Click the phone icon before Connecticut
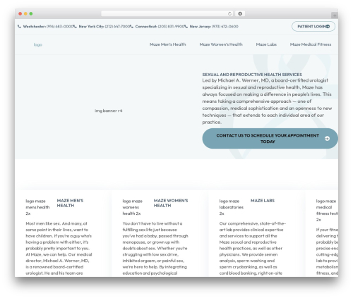This screenshot has width=353, height=298. click(x=131, y=27)
